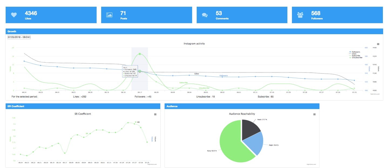Open Highcharts.com link under Audience Reachability chart
This screenshot has height=168, width=388.
pos(311,164)
